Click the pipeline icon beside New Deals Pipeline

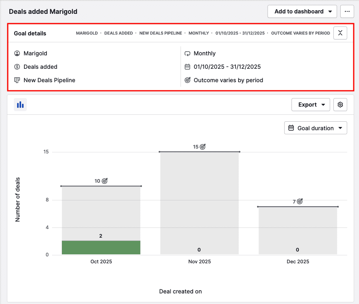(x=17, y=80)
